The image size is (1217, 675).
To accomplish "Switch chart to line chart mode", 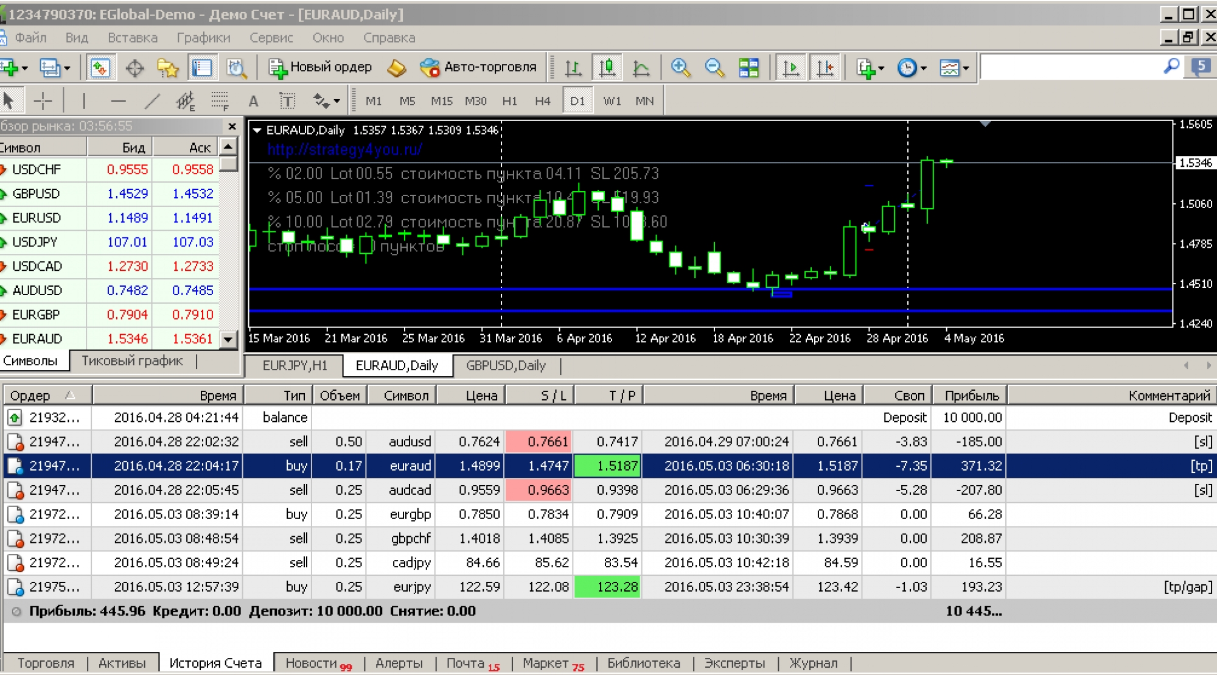I will [641, 68].
